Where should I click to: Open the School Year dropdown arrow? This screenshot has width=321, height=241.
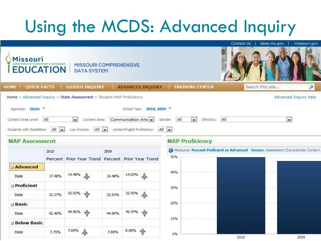click(x=170, y=108)
